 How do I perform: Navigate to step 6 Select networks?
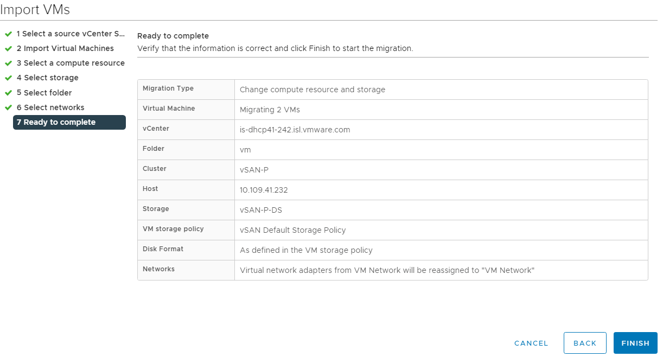50,107
